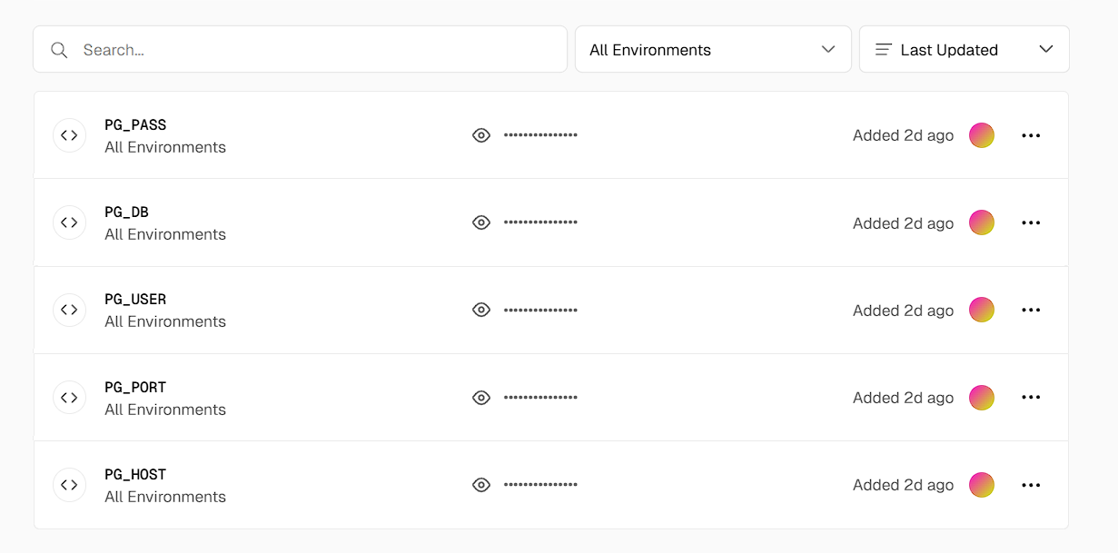Open the three-dot menu for PG_PASS
Viewport: 1118px width, 553px height.
1031,135
